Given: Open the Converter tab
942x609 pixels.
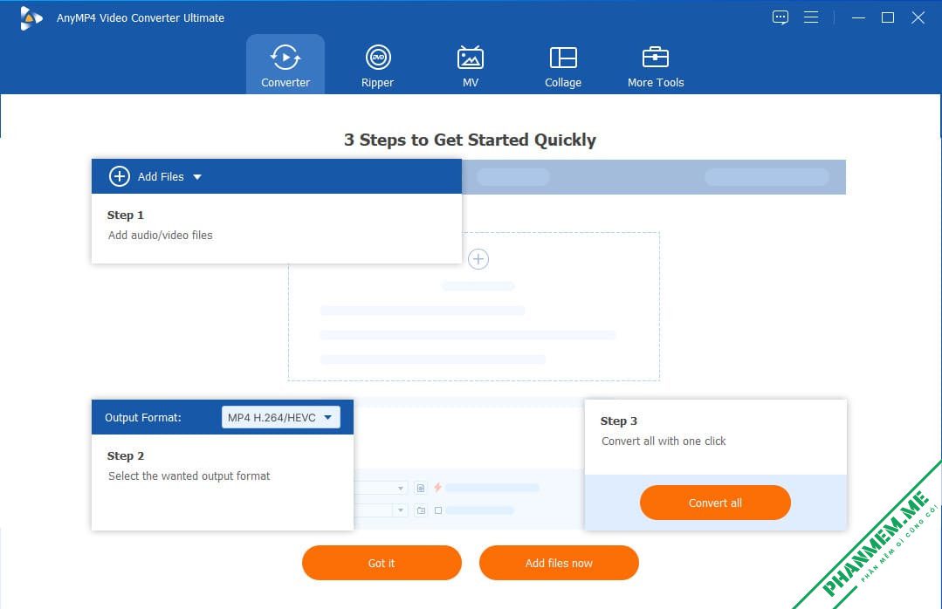Looking at the screenshot, I should [285, 65].
